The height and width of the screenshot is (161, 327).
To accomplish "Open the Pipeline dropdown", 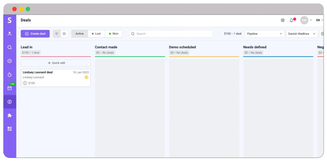I will (x=265, y=34).
